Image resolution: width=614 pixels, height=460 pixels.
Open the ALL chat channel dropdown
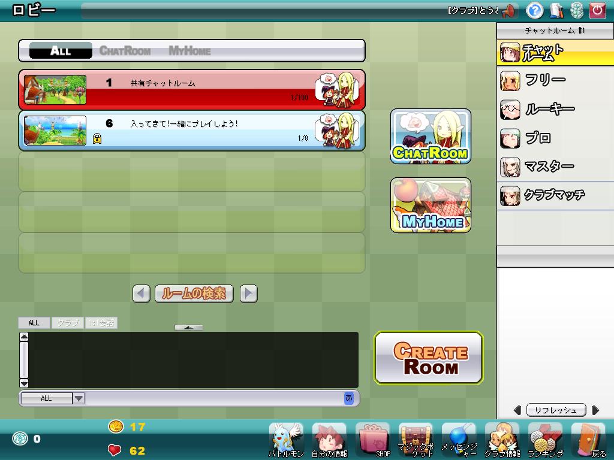click(79, 398)
